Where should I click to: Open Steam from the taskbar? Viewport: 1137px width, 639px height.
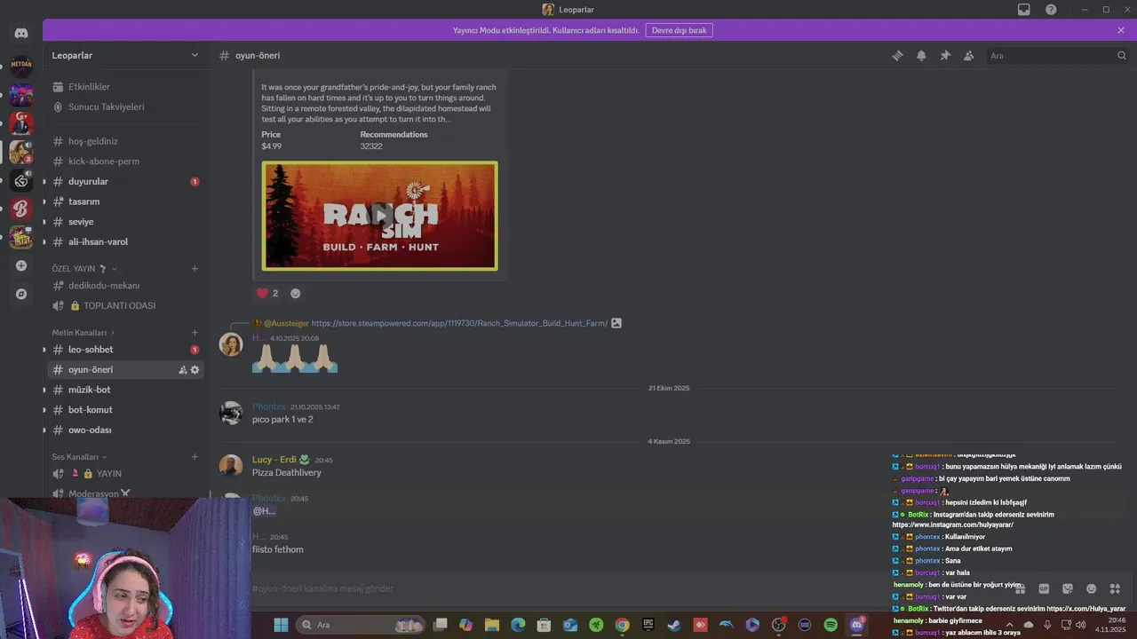[x=674, y=625]
